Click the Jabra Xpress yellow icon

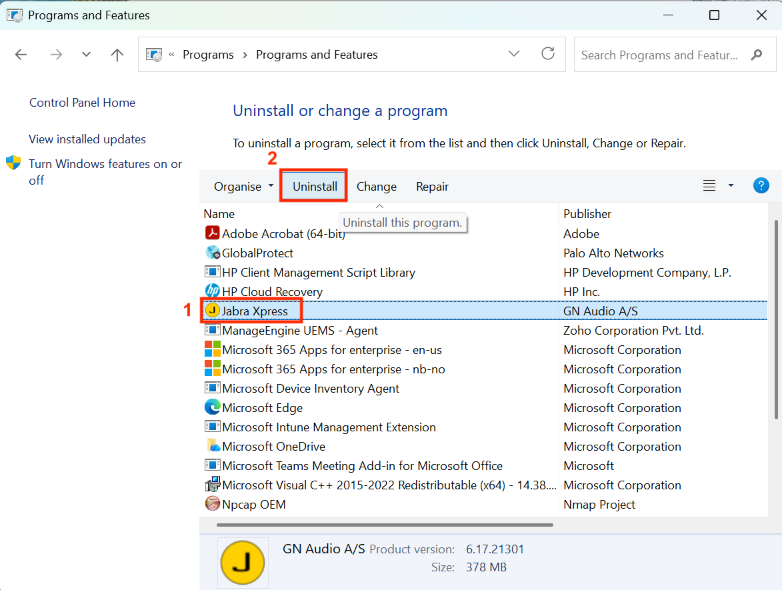click(x=211, y=311)
